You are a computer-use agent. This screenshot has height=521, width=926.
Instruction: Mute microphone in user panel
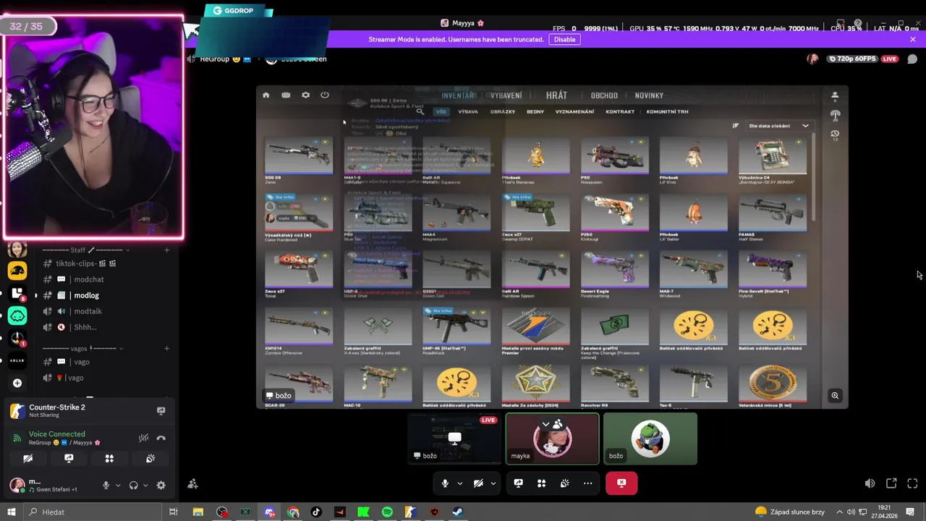click(x=106, y=486)
